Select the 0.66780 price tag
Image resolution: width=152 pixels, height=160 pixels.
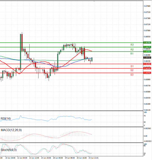click(x=147, y=42)
